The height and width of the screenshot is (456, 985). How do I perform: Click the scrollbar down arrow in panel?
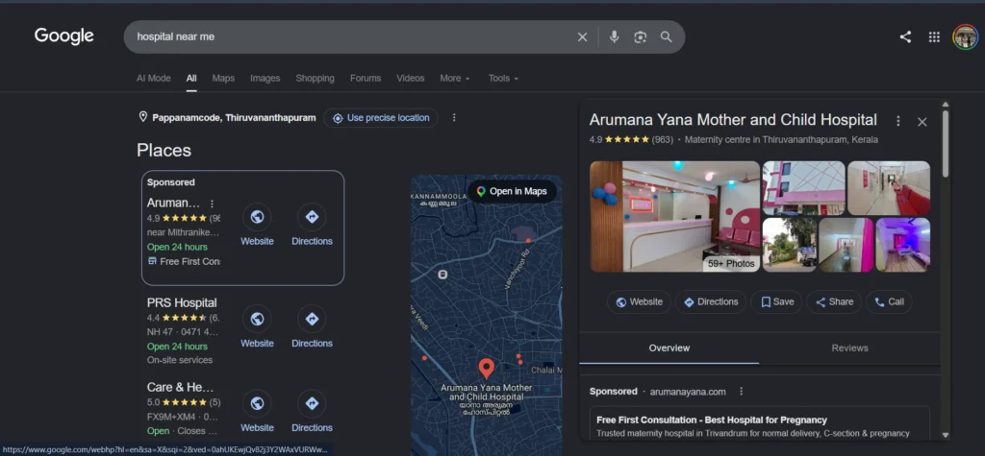[946, 435]
